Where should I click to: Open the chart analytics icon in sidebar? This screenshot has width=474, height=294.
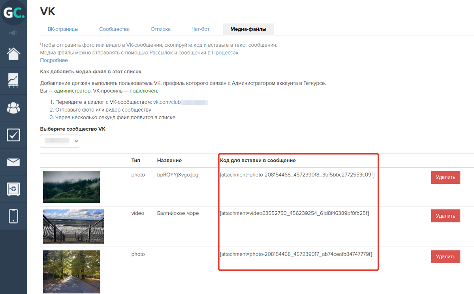tap(13, 80)
